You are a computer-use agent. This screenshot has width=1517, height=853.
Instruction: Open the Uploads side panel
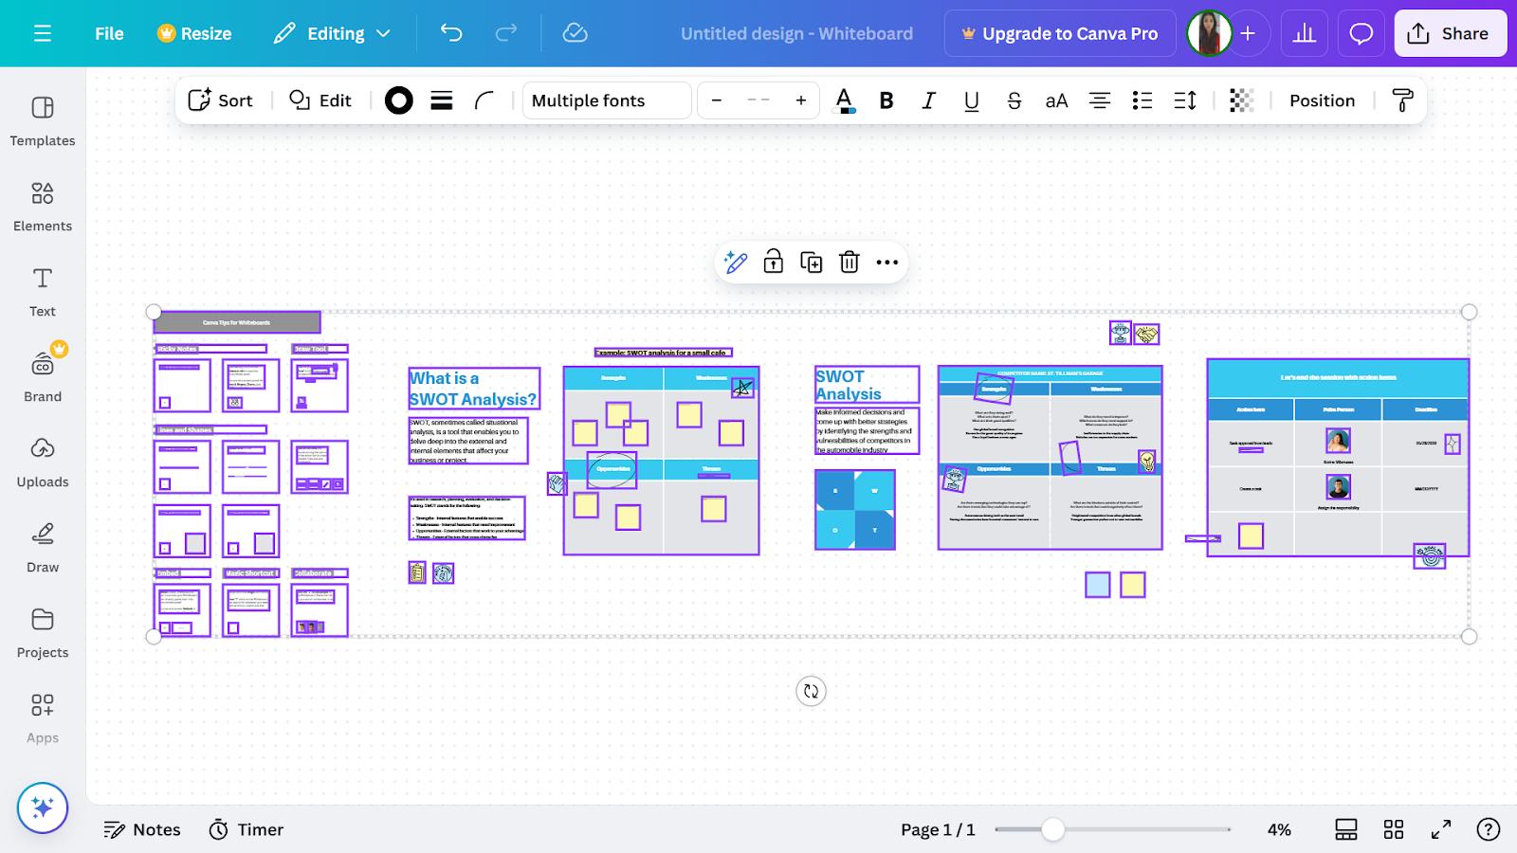click(43, 463)
